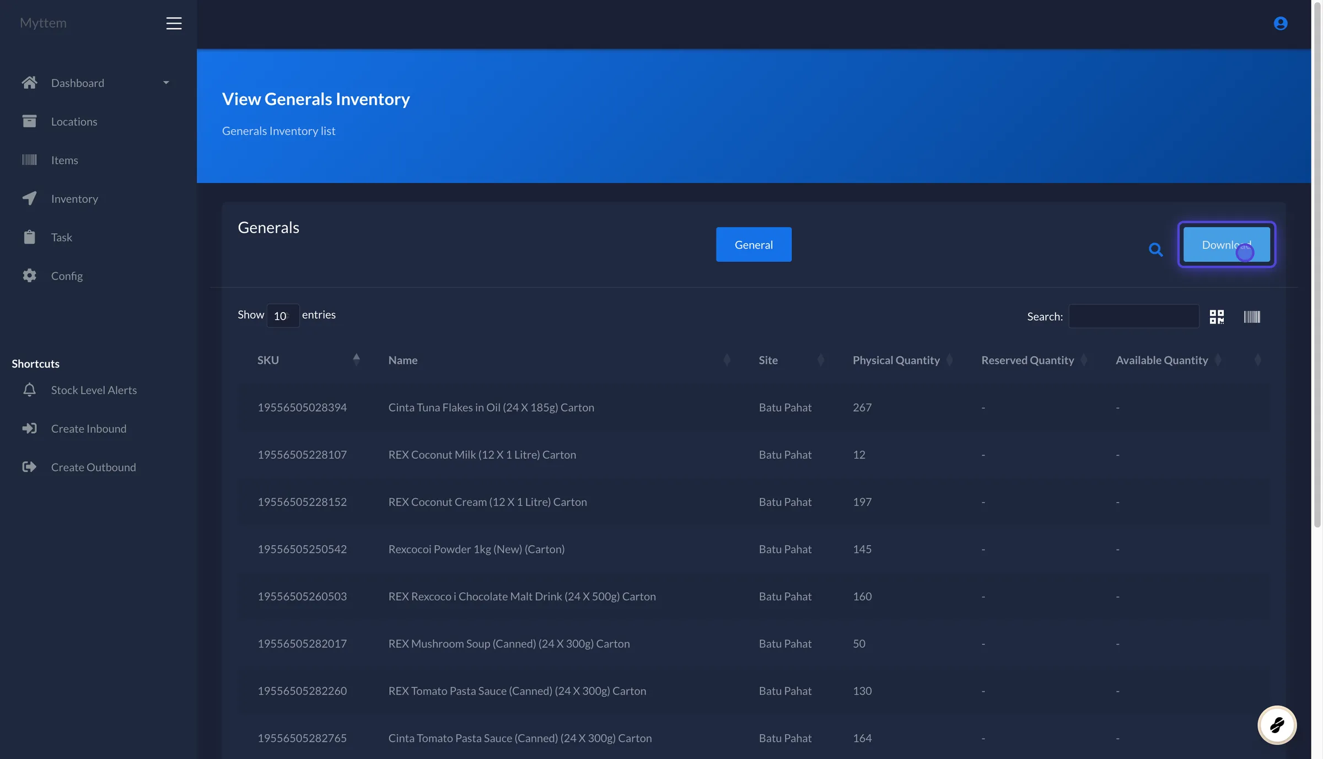Click the magnifier search icon near Download

[1155, 250]
